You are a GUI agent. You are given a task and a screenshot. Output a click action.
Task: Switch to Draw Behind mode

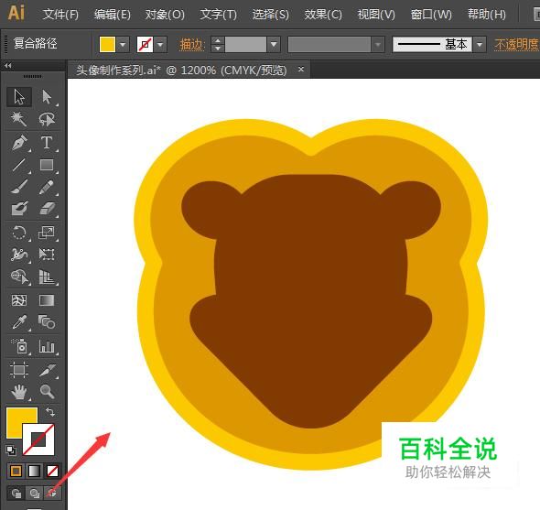34,494
